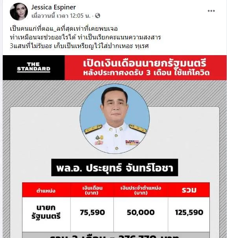Select the เงินประจำตำแหน่ง (บาท) column header
Image resolution: width=227 pixels, height=238 pixels.
pyautogui.click(x=141, y=190)
